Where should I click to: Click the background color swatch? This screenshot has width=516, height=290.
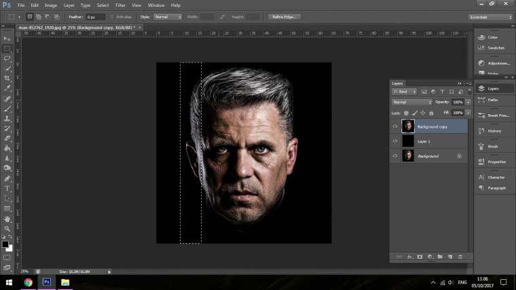coord(10,249)
